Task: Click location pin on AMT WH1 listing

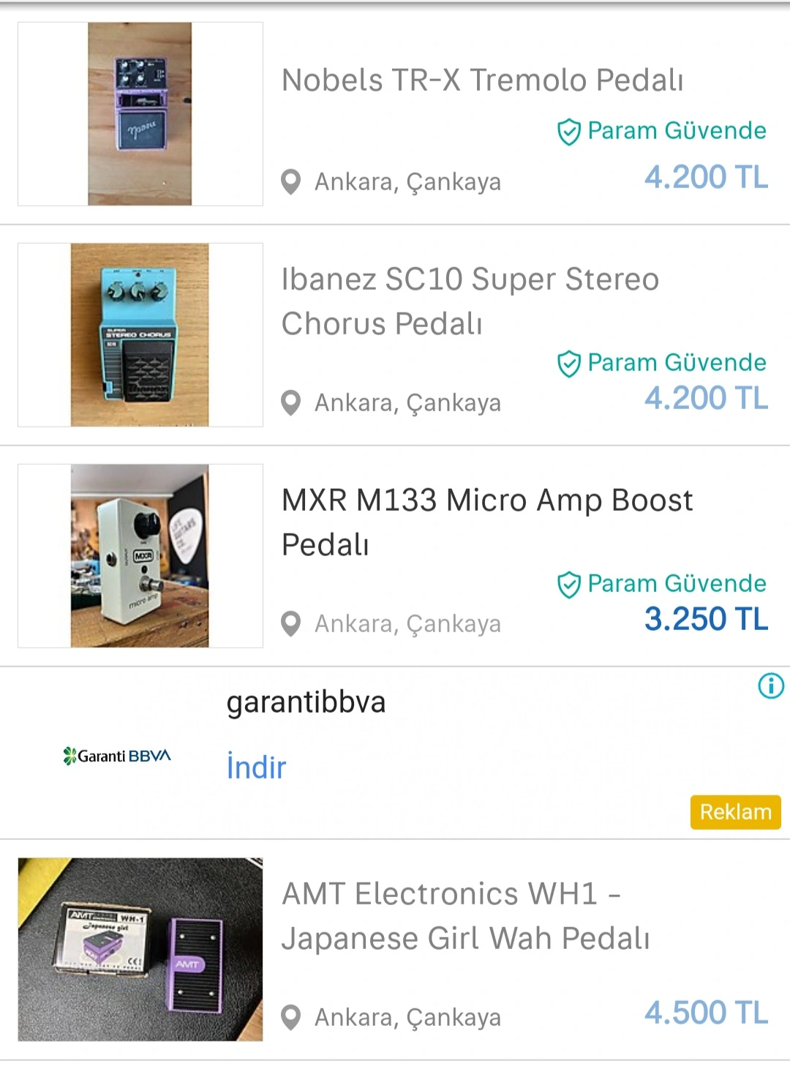Action: (x=291, y=1017)
